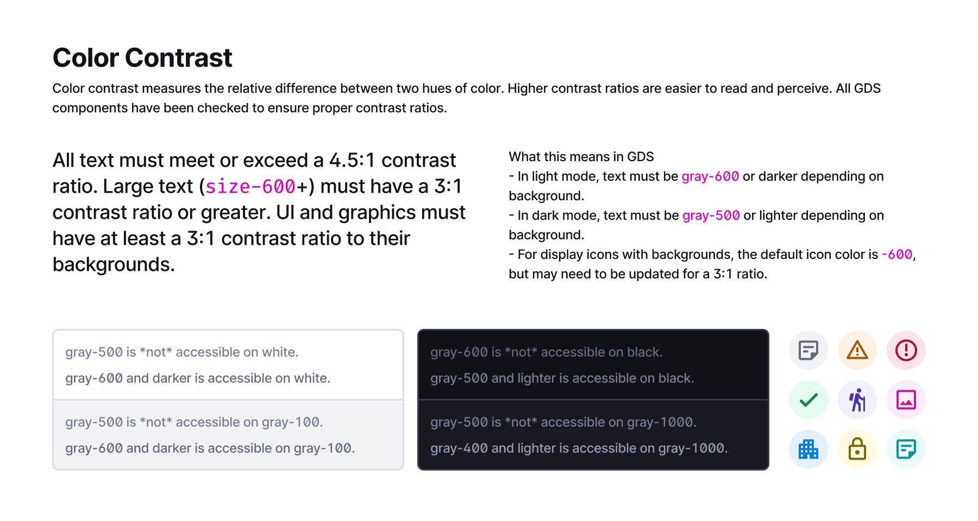Click the gray-600 token in light mode line
Viewport: 978px width, 521px height.
point(710,176)
